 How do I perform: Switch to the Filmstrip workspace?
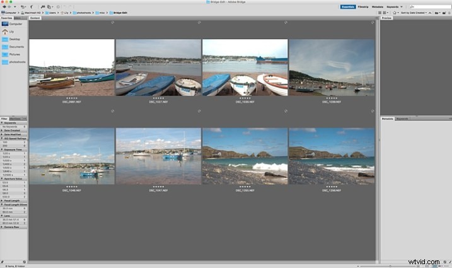(363, 7)
